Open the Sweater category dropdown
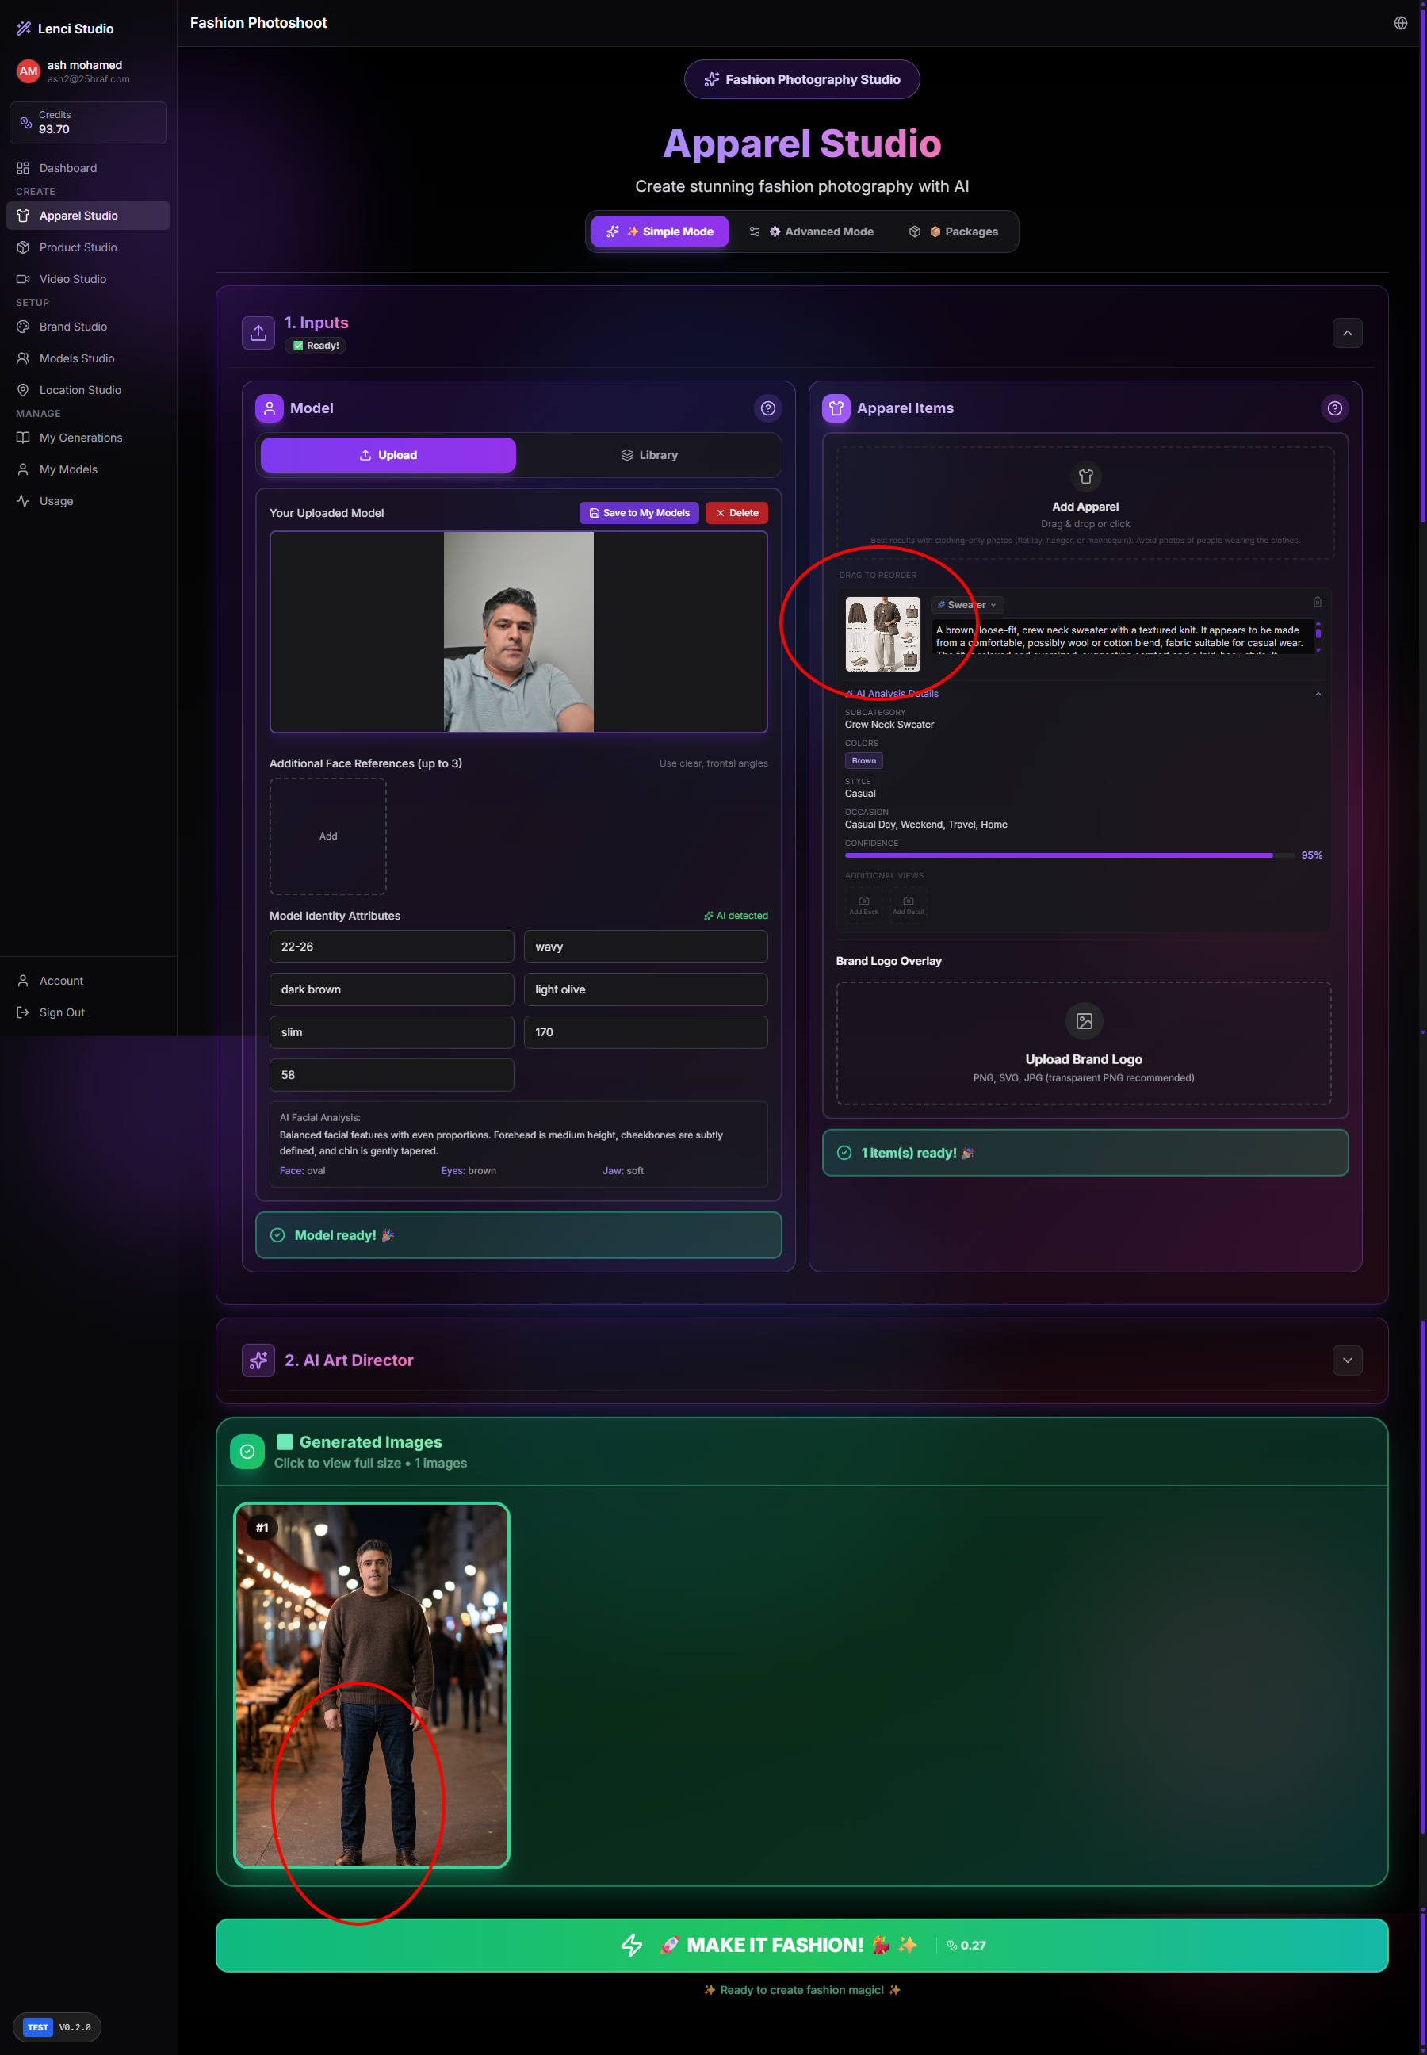 point(966,606)
